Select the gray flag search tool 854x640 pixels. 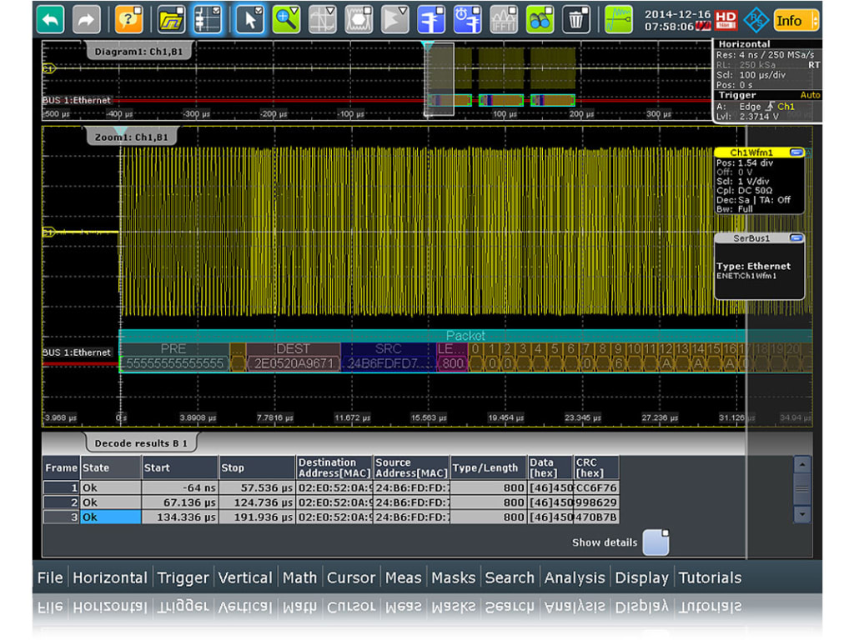click(394, 20)
